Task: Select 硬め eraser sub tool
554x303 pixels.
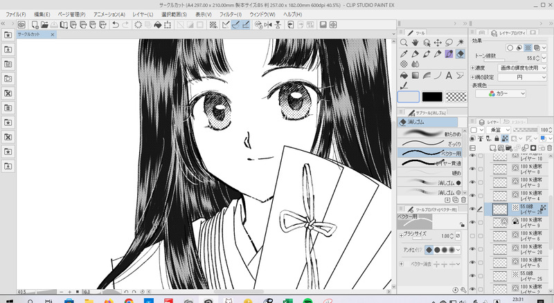Action: (x=430, y=173)
